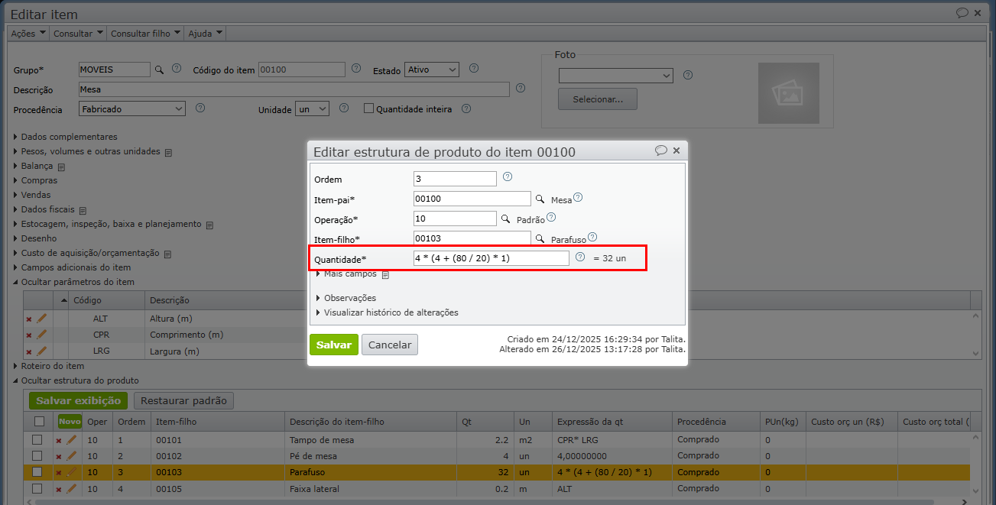Screen dimensions: 996x505
Task: Toggle select-all checkbox in structure table header
Action: click(x=39, y=421)
